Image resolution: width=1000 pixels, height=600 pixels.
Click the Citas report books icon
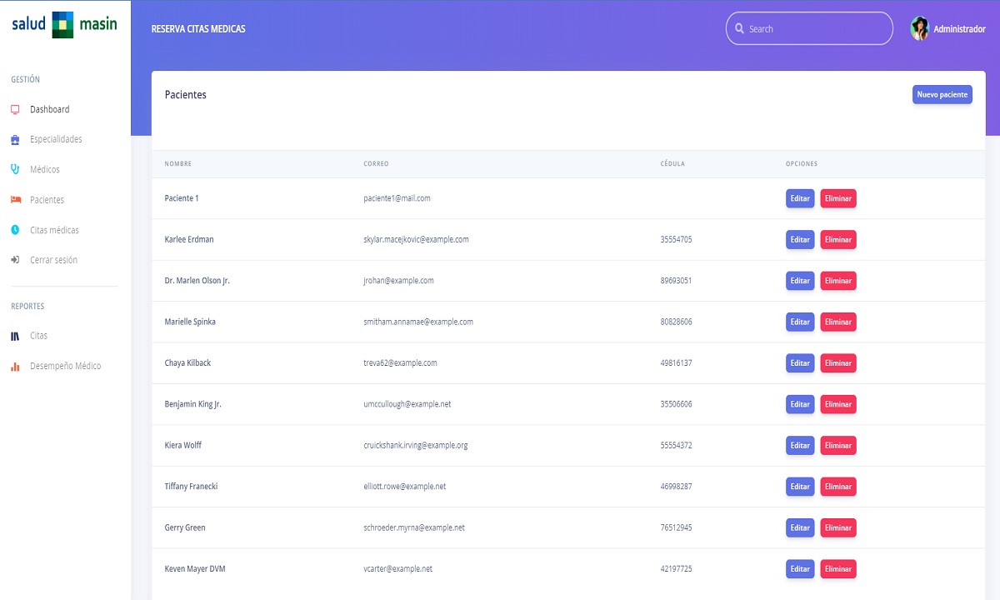15,336
